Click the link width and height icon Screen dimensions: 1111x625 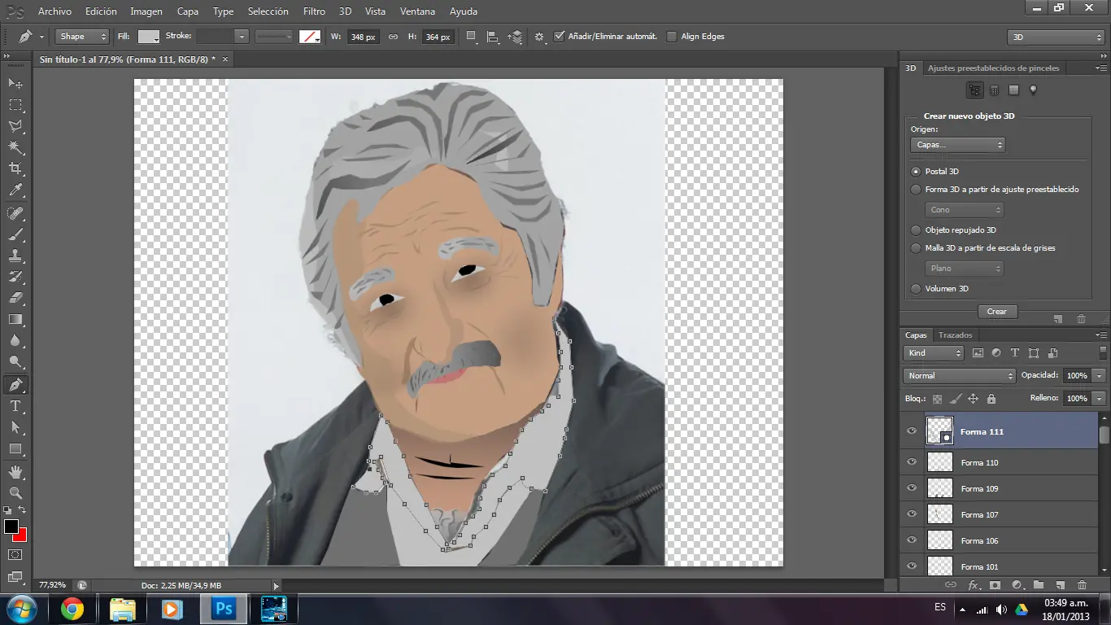[393, 37]
